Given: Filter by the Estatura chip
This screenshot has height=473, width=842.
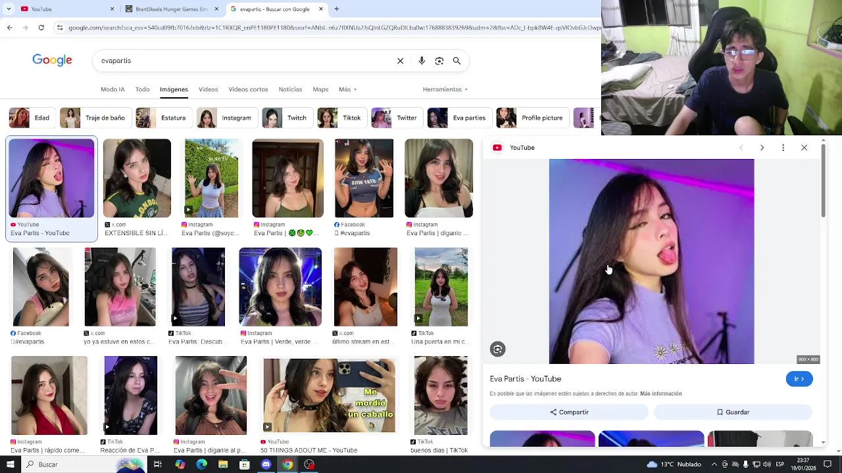Looking at the screenshot, I should (162, 118).
